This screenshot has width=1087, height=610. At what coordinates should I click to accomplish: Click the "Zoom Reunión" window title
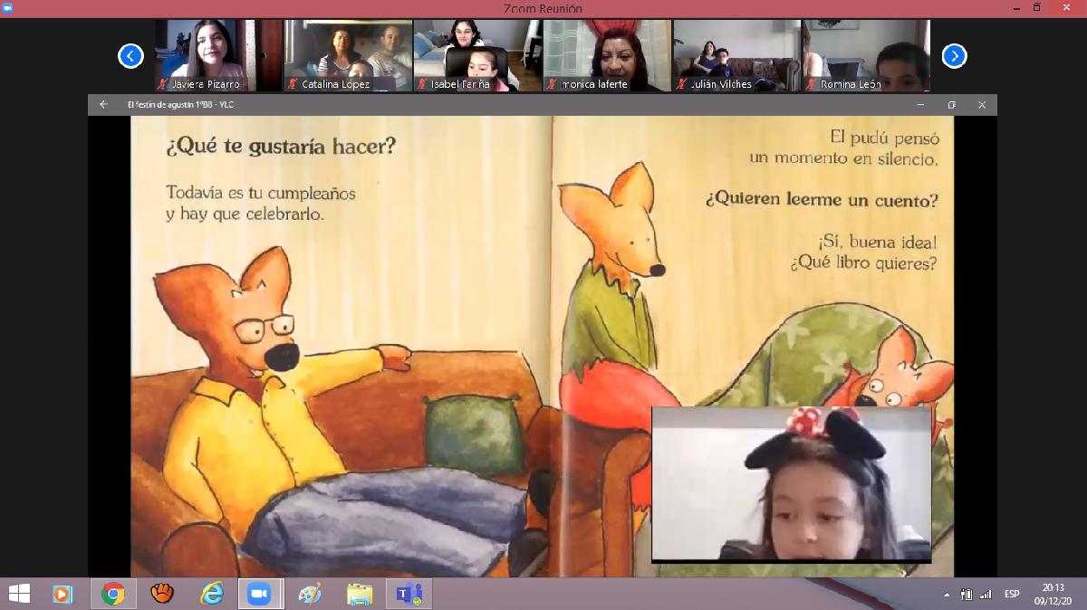tap(543, 8)
